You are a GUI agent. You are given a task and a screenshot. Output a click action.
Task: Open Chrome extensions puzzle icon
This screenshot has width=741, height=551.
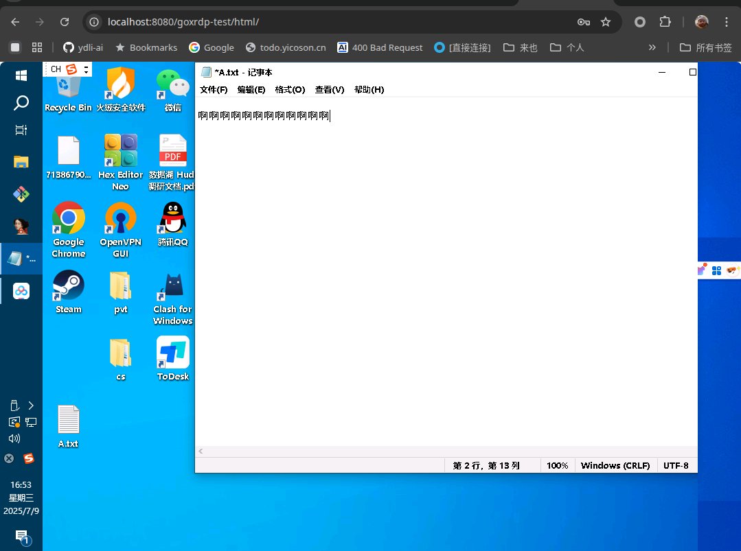coord(665,22)
